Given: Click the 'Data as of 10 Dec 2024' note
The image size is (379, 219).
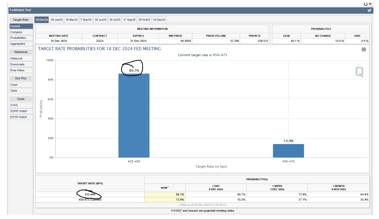Looking at the screenshot, I should coord(203,205).
